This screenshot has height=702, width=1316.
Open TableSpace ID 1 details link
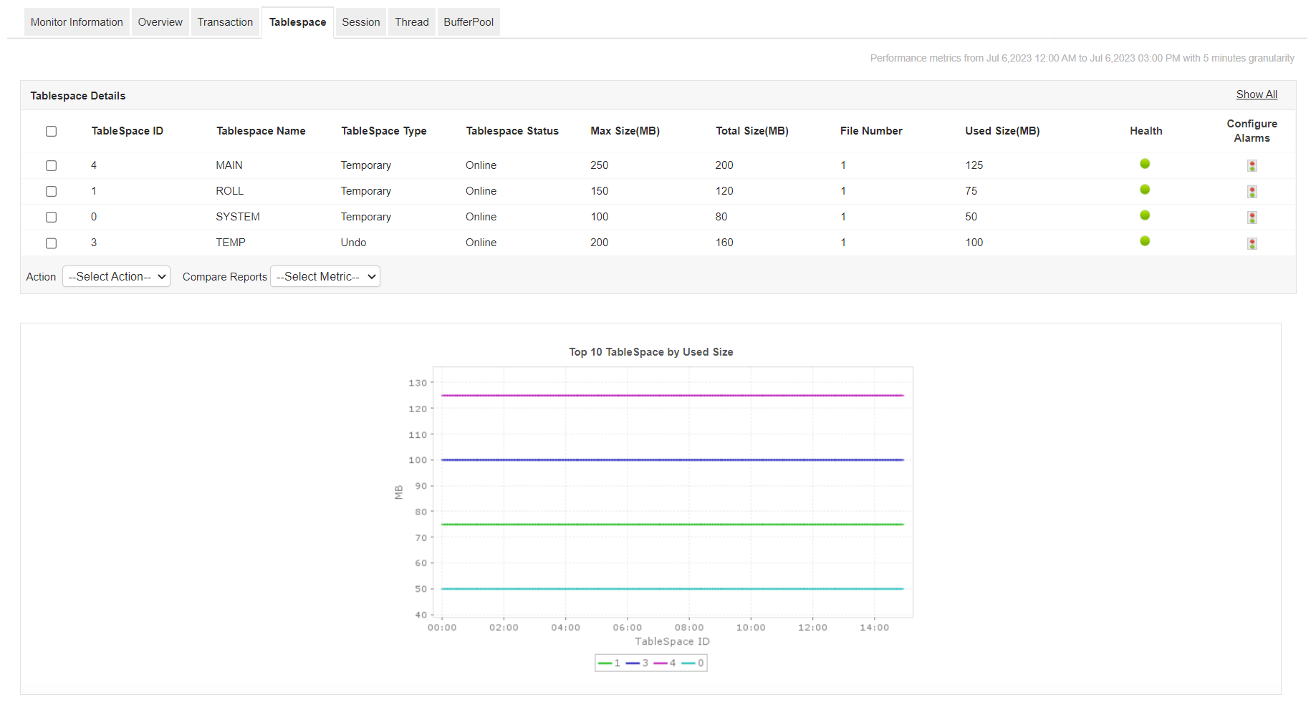(93, 191)
